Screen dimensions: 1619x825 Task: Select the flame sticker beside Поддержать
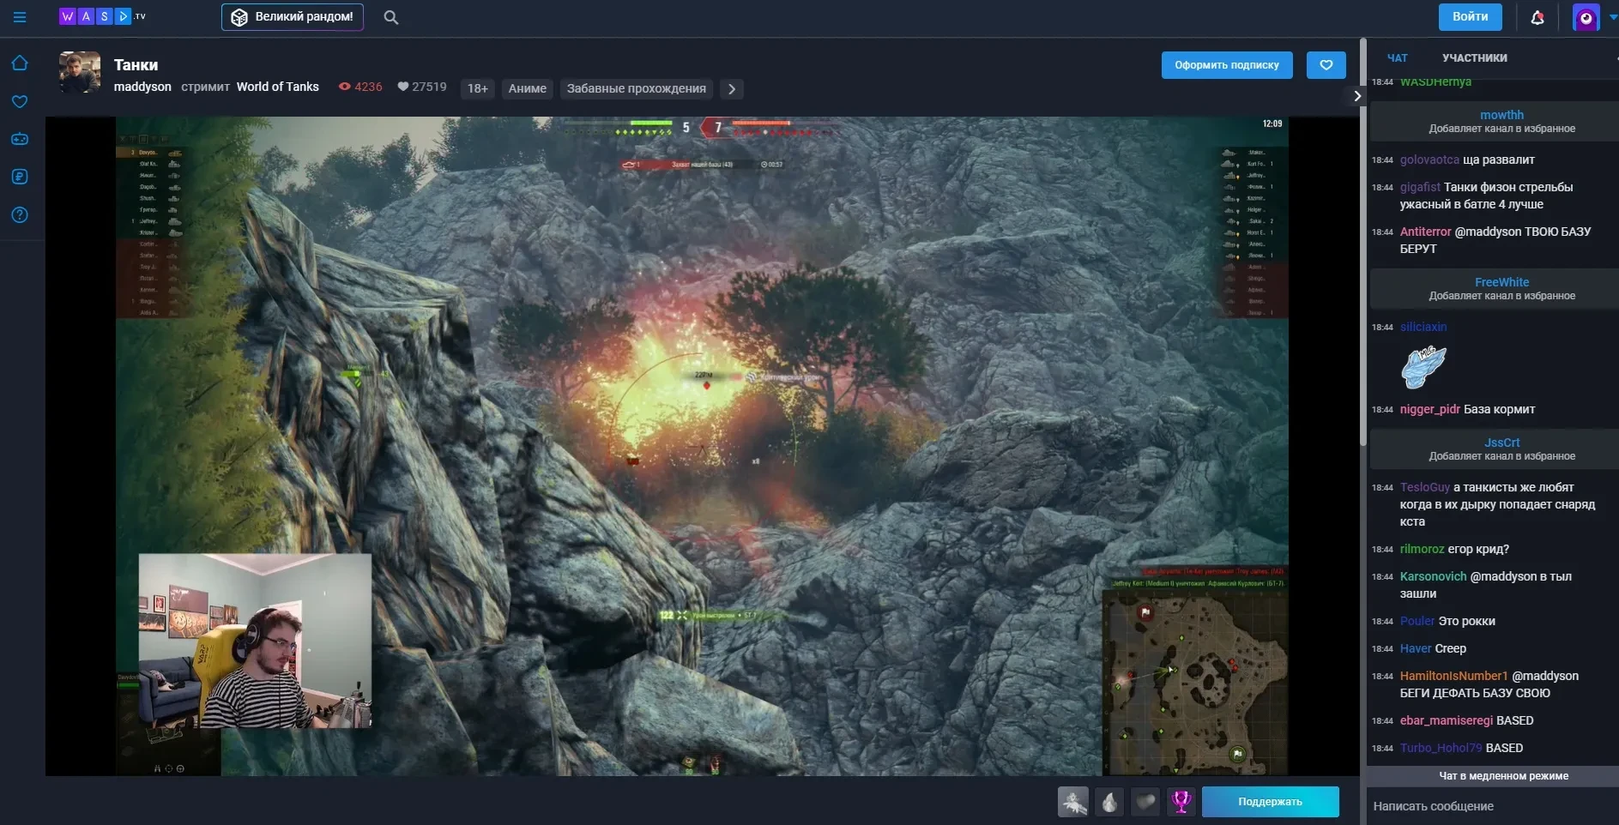[1109, 802]
